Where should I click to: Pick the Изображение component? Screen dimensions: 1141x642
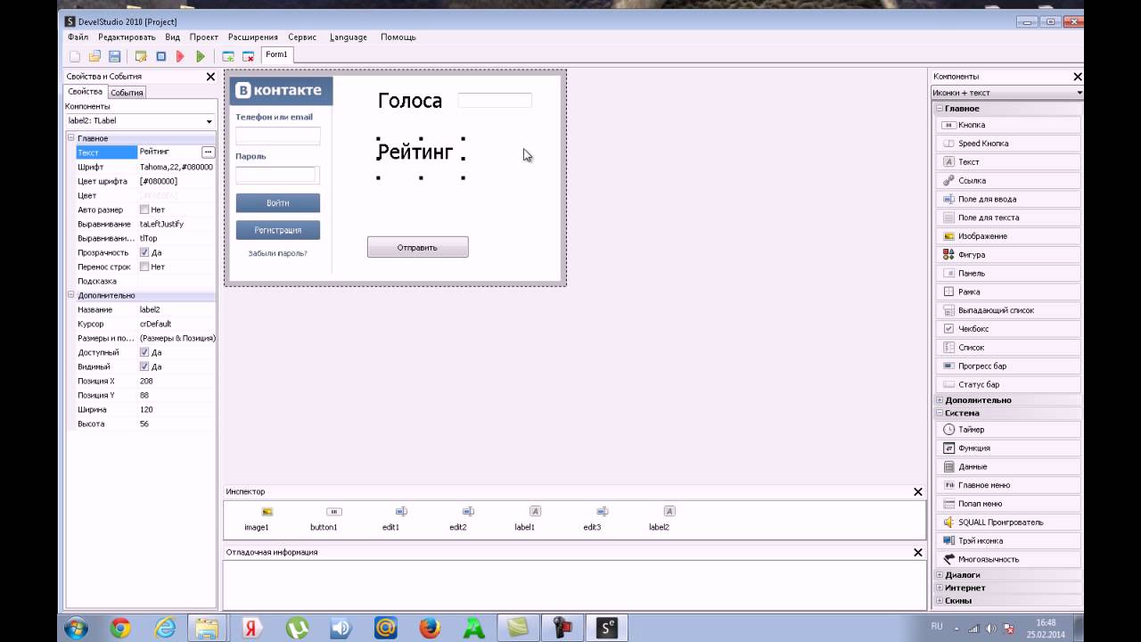[x=1009, y=236]
